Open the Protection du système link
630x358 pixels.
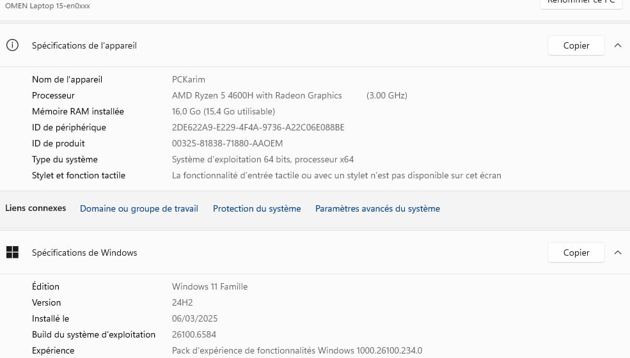[256, 208]
